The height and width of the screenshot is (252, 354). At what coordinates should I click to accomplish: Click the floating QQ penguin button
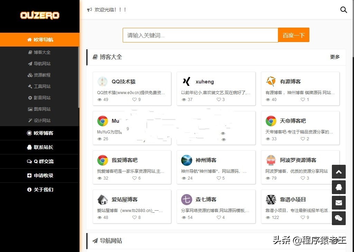(339, 187)
